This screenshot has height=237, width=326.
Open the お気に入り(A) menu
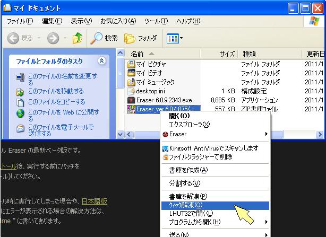pyautogui.click(x=118, y=21)
